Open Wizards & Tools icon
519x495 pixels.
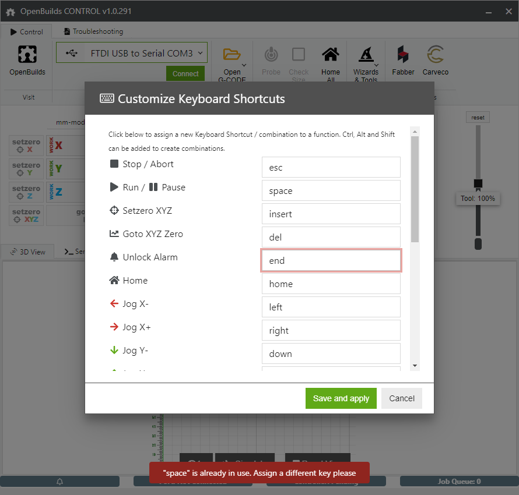pos(366,55)
